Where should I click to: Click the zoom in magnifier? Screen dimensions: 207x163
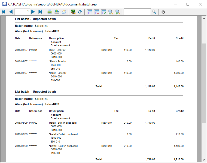[x=118, y=12]
